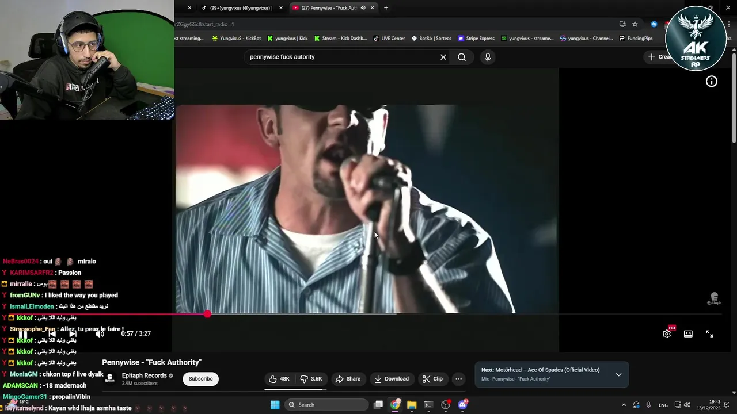Open Google Chrome from taskbar

click(395, 405)
